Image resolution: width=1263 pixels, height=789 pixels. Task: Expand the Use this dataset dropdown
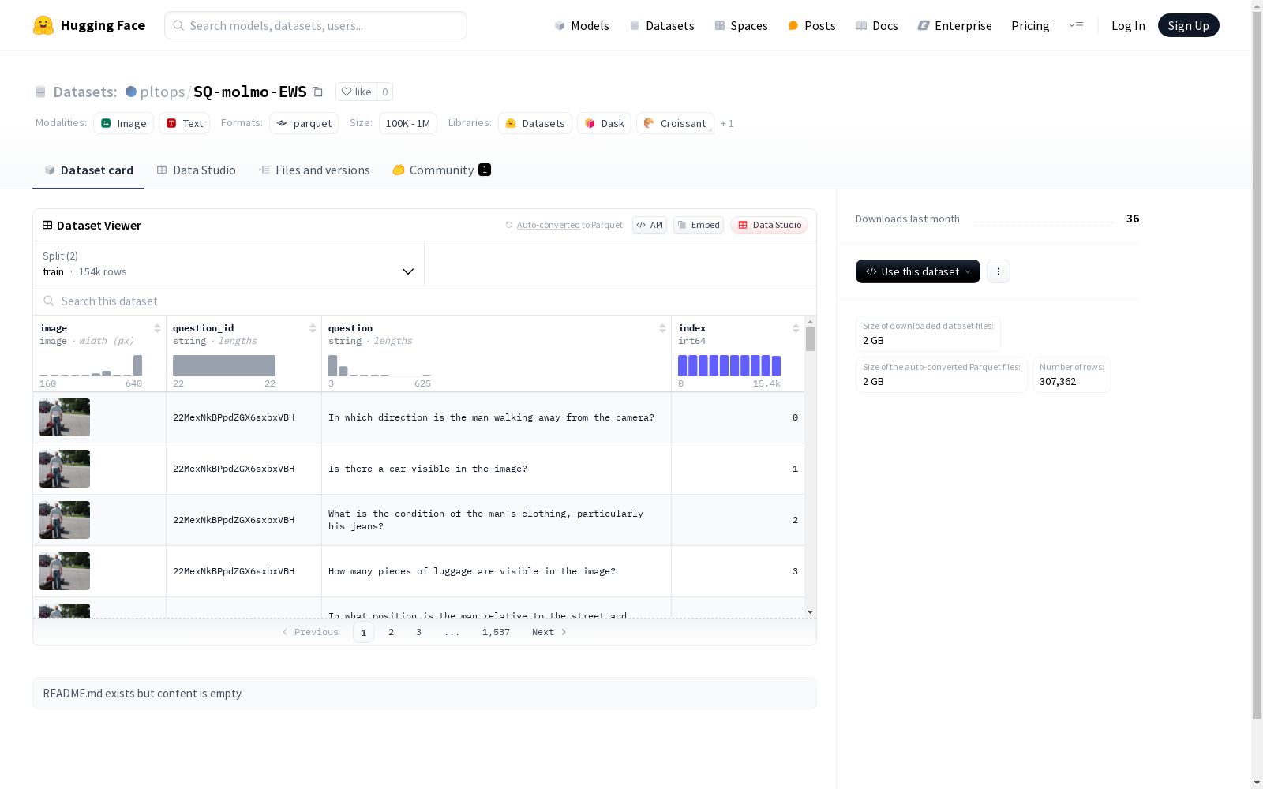click(x=918, y=271)
